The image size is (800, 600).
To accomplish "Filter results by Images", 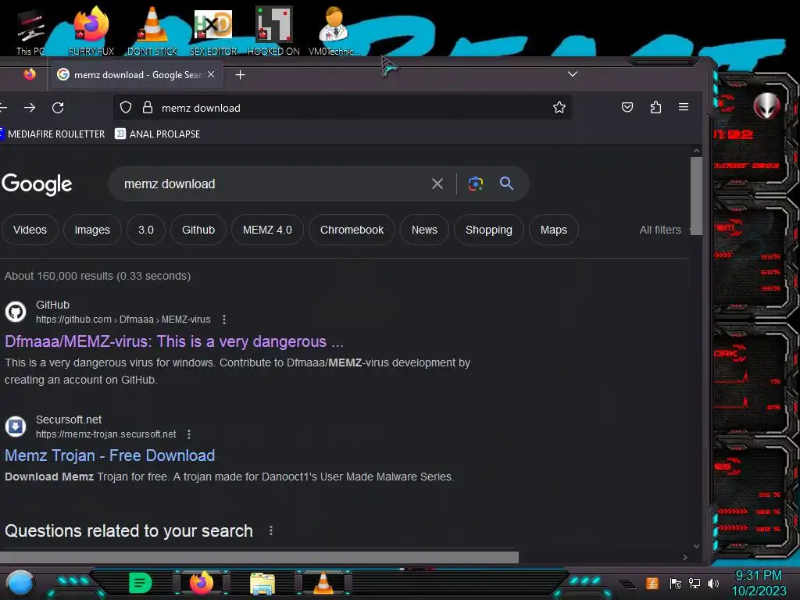I will [92, 230].
